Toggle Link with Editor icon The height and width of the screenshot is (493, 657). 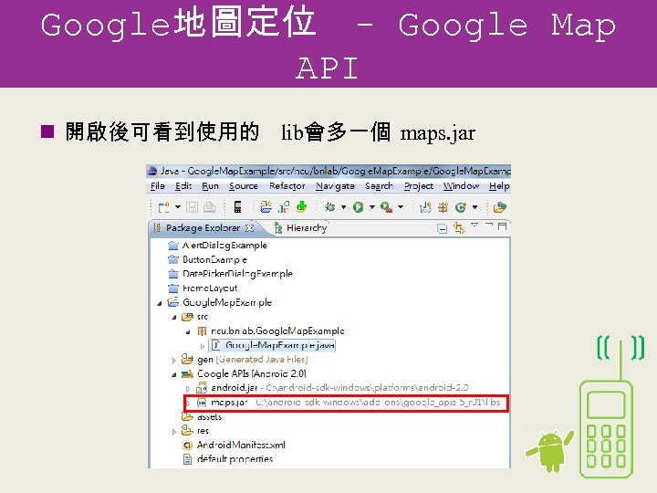(x=459, y=228)
